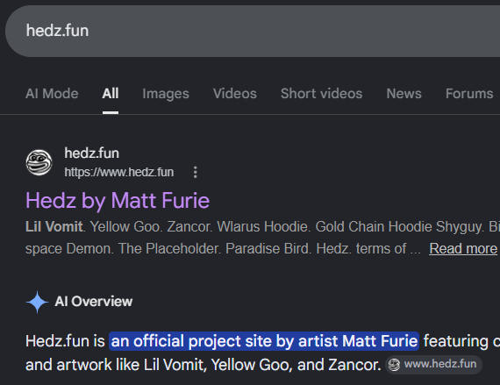This screenshot has width=500, height=385.
Task: Open the Hedz by Matt Furie result
Action: [118, 201]
